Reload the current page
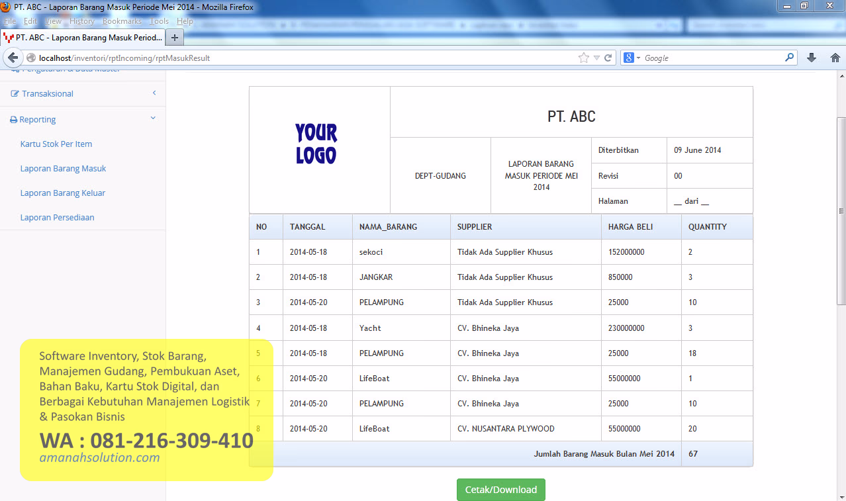Viewport: 846px width, 501px height. [x=608, y=58]
